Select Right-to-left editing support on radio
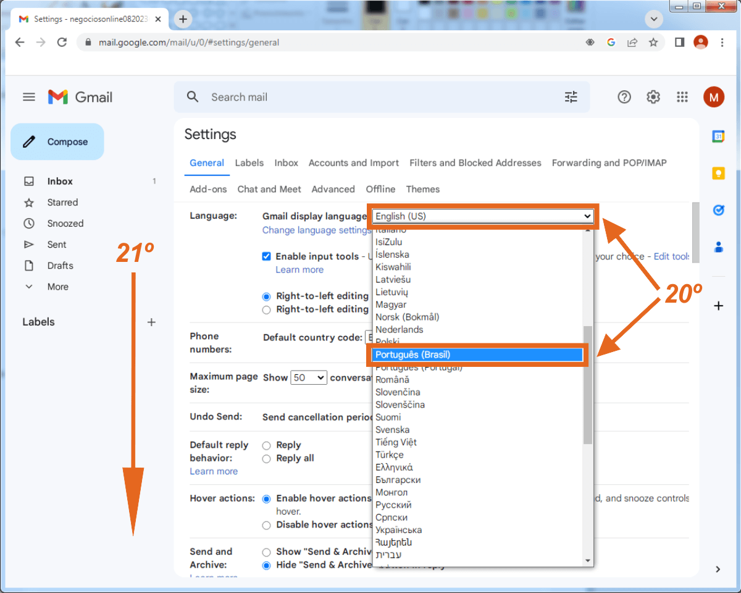The image size is (741, 593). [x=267, y=309]
